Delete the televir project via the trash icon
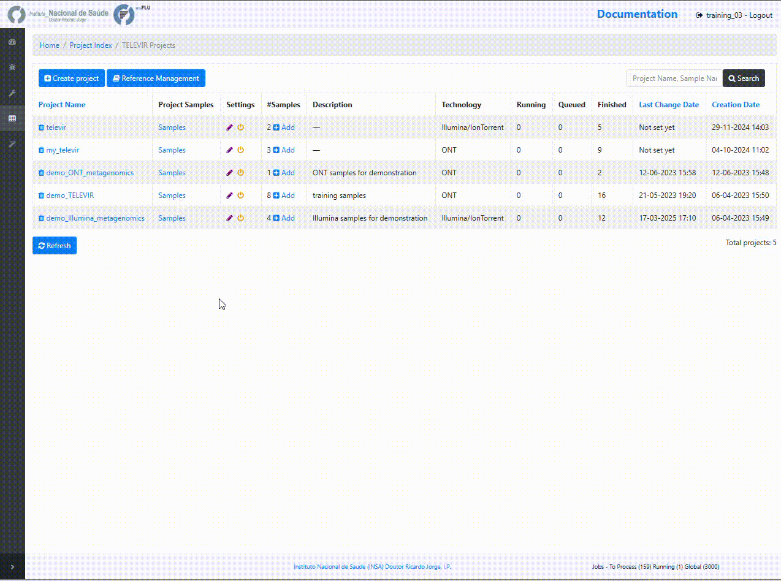 coord(41,127)
